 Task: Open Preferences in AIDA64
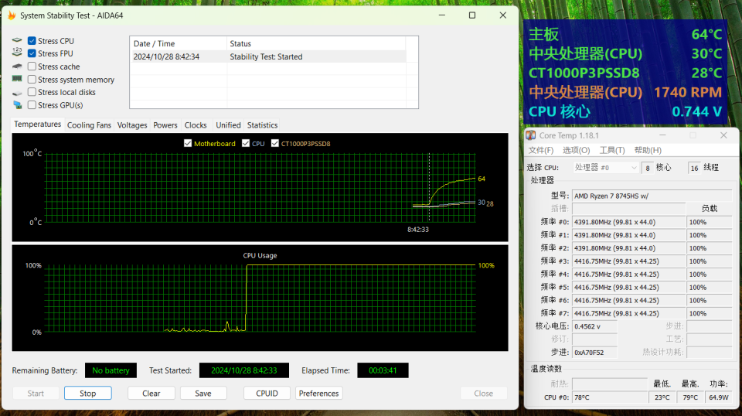(x=319, y=394)
